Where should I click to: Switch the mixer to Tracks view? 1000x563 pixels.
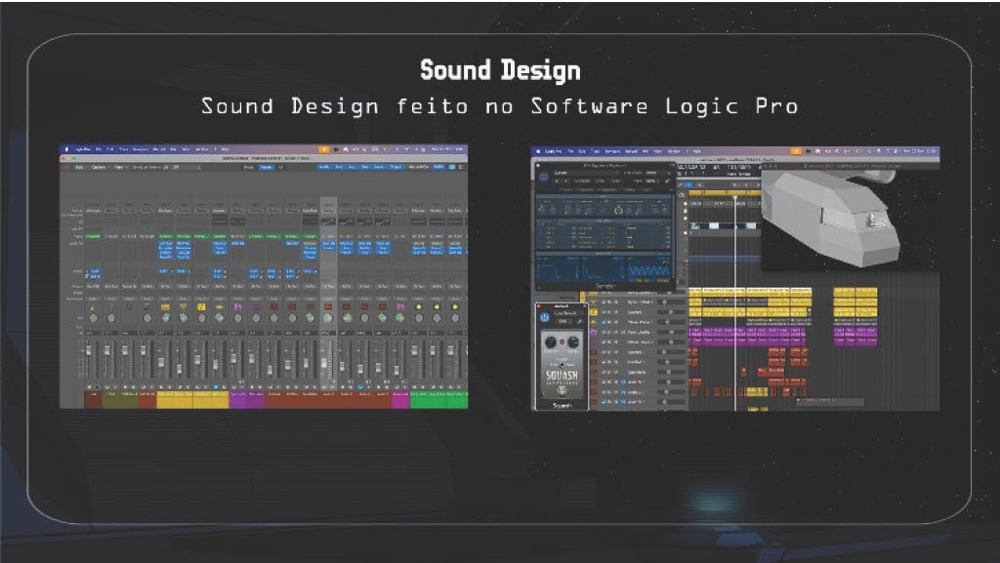(266, 167)
